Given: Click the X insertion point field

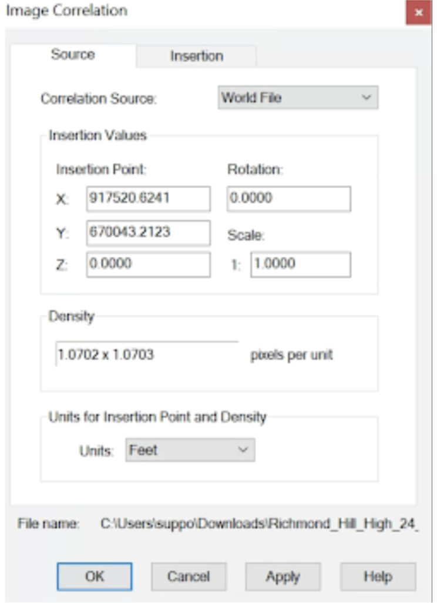Looking at the screenshot, I should click(148, 199).
